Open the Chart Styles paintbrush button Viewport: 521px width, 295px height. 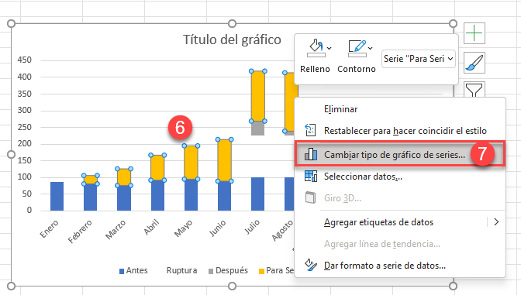[474, 63]
